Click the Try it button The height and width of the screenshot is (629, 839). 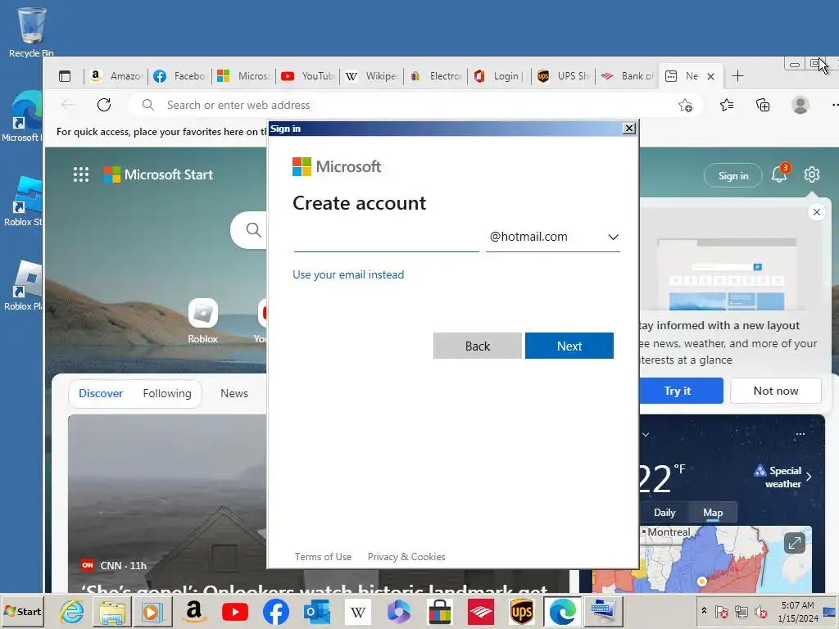[681, 391]
